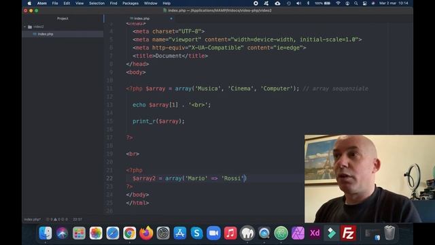Viewport: 435px width, 245px height.
Task: Click the 'Musica' string in array line
Action: (x=208, y=88)
